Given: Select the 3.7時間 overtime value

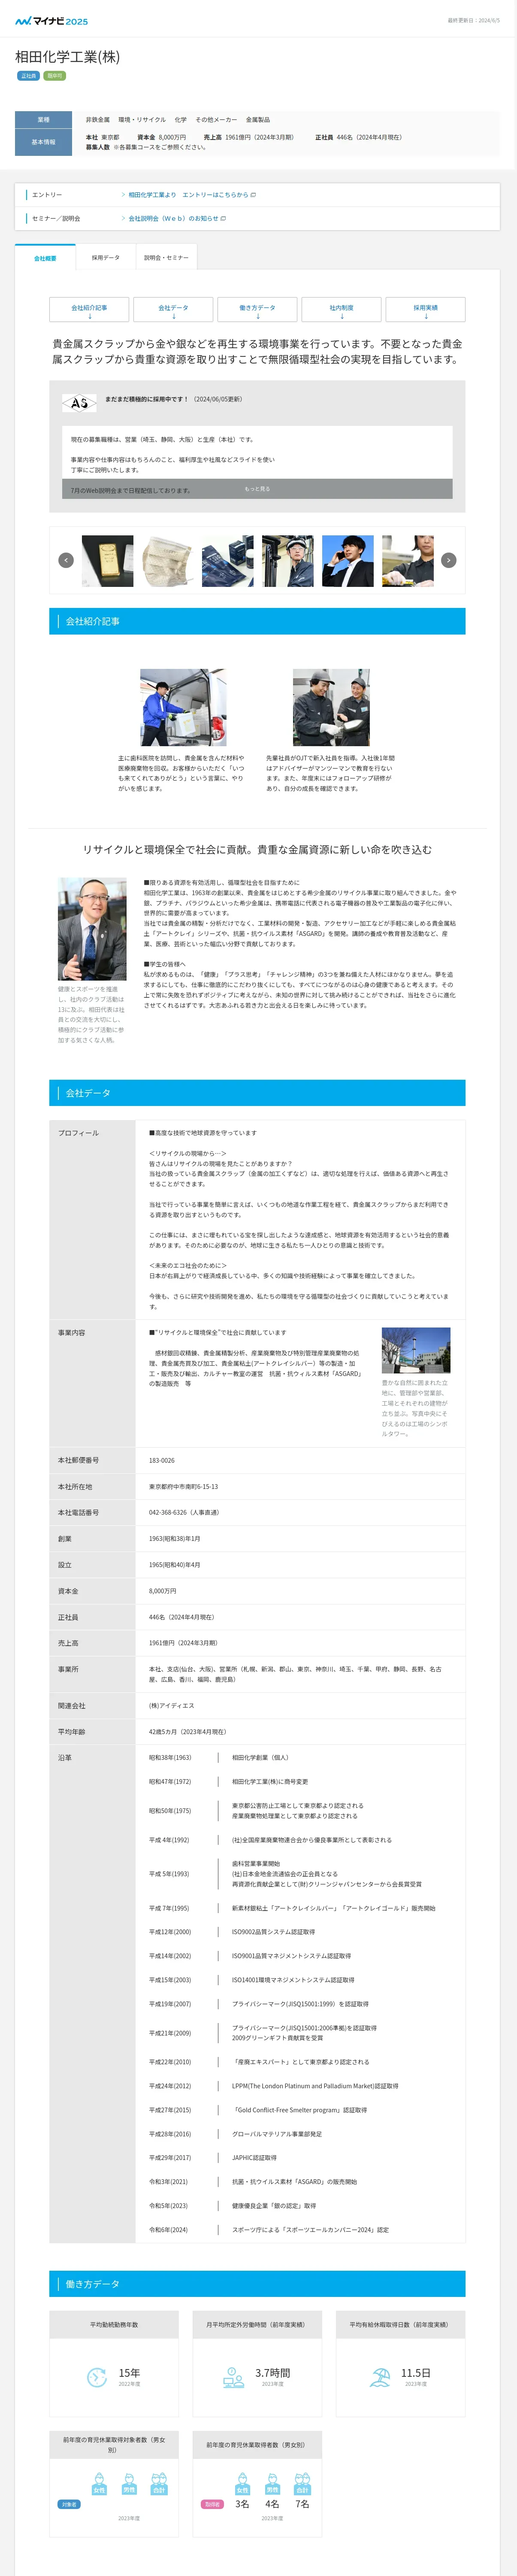Looking at the screenshot, I should click(273, 2373).
